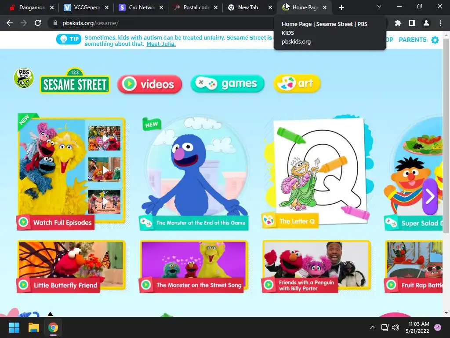
Task: Click the game controller icon on Monster game label
Action: pyautogui.click(x=146, y=222)
